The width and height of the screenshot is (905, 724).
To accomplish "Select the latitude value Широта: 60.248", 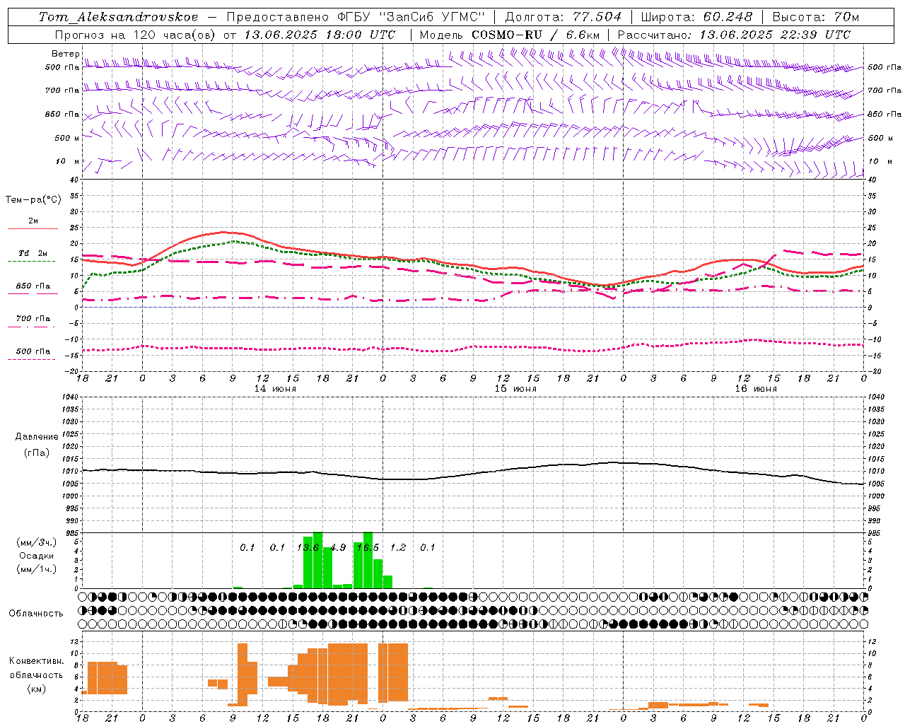I will [x=696, y=17].
